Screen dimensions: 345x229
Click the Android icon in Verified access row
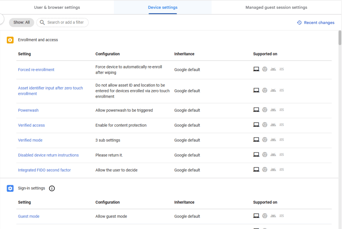273,125
